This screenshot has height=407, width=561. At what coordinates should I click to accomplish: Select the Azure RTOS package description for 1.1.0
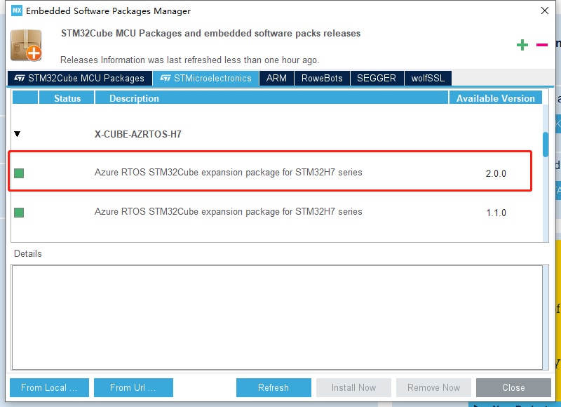229,211
